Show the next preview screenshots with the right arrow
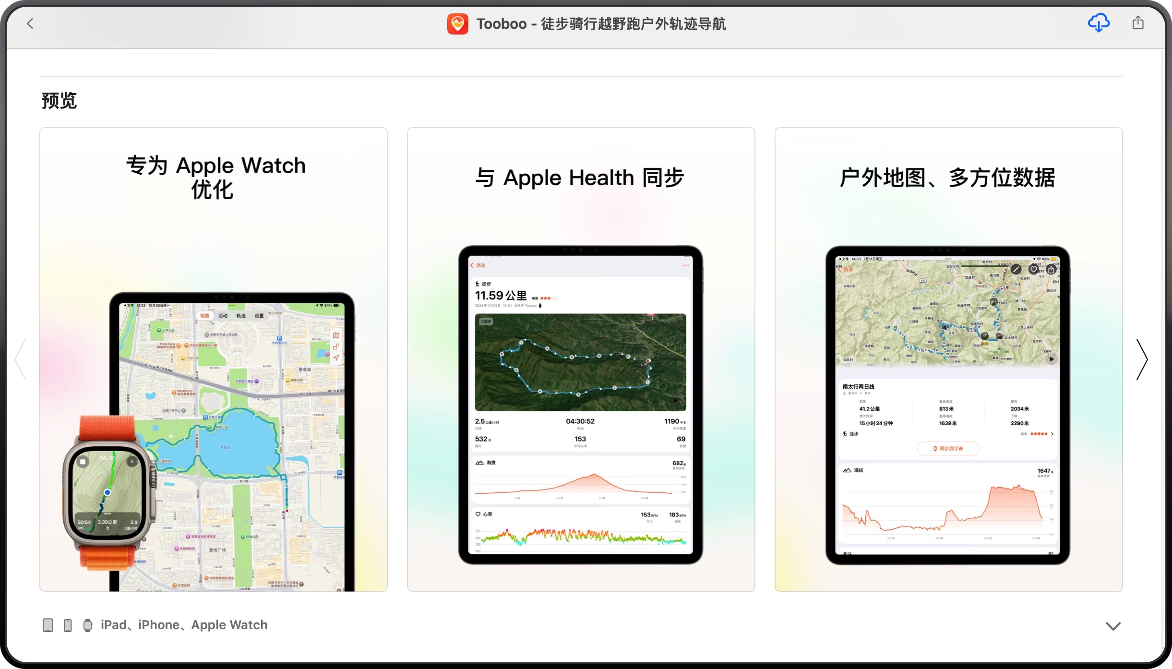Screen dimensions: 1172x669 coord(1142,359)
